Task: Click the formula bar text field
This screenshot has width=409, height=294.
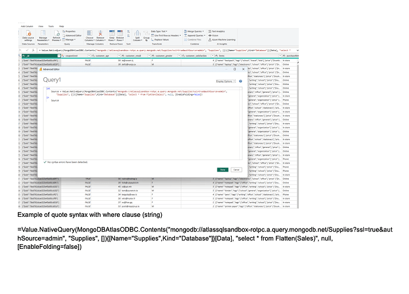Action: click(166, 50)
